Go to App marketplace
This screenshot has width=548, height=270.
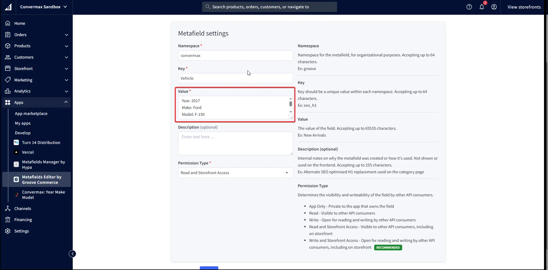31,114
